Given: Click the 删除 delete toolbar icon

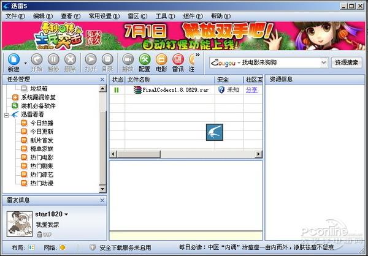Looking at the screenshot, I should 70,62.
